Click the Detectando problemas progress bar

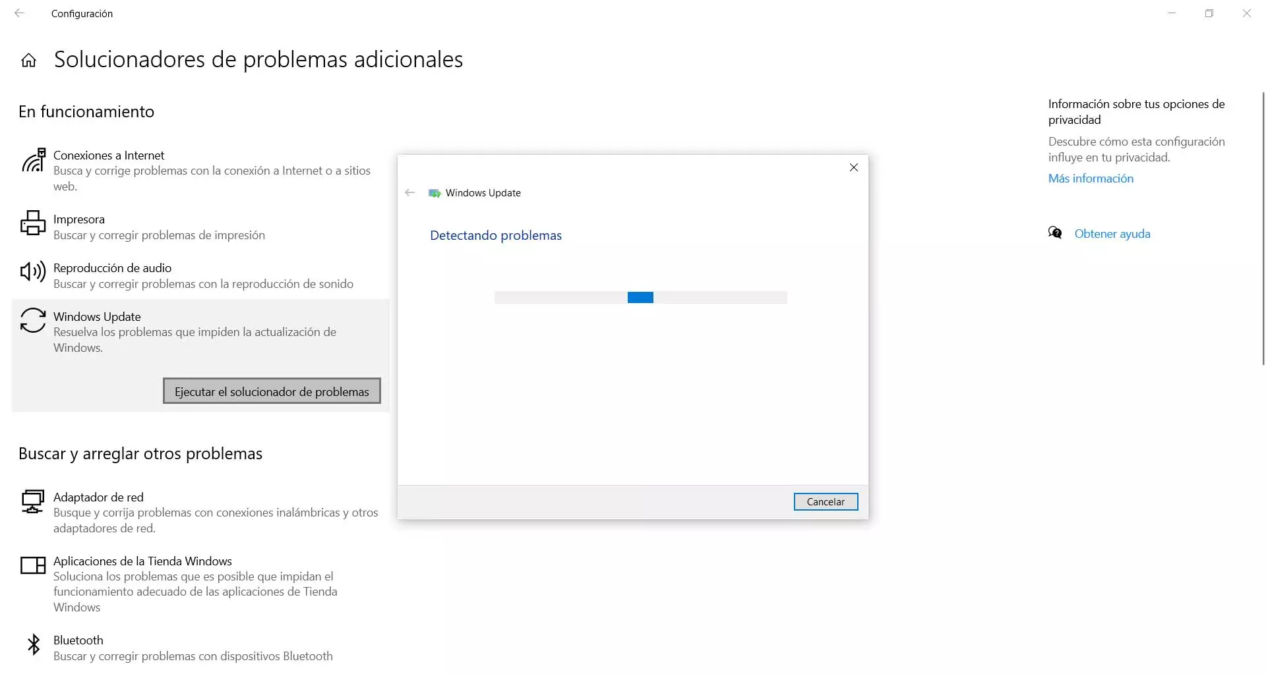(x=640, y=298)
